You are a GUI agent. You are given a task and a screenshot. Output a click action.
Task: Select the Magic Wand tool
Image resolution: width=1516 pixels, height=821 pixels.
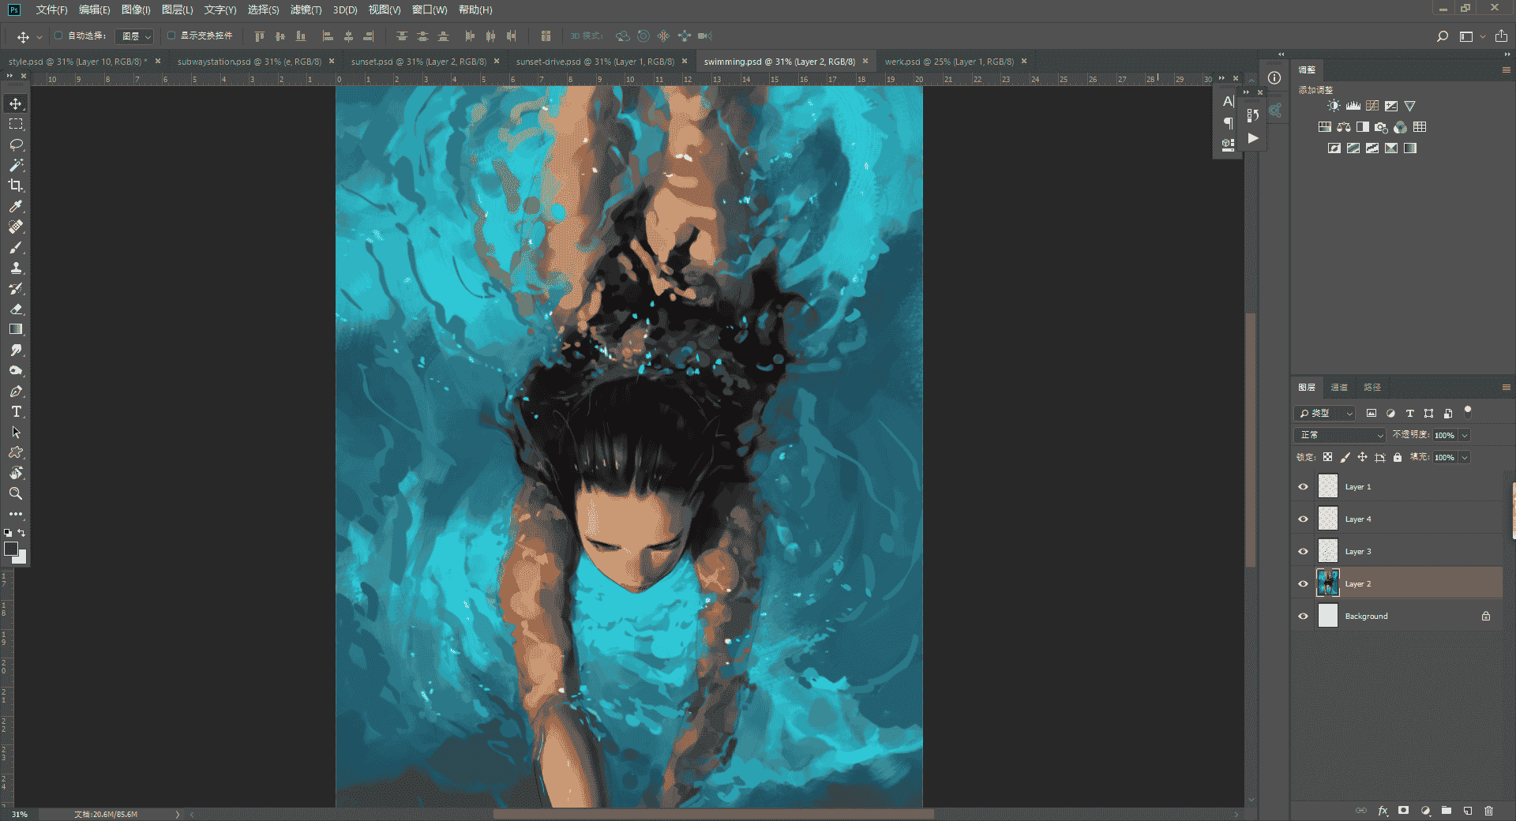click(16, 166)
